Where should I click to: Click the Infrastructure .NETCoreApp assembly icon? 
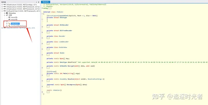[4, 5]
